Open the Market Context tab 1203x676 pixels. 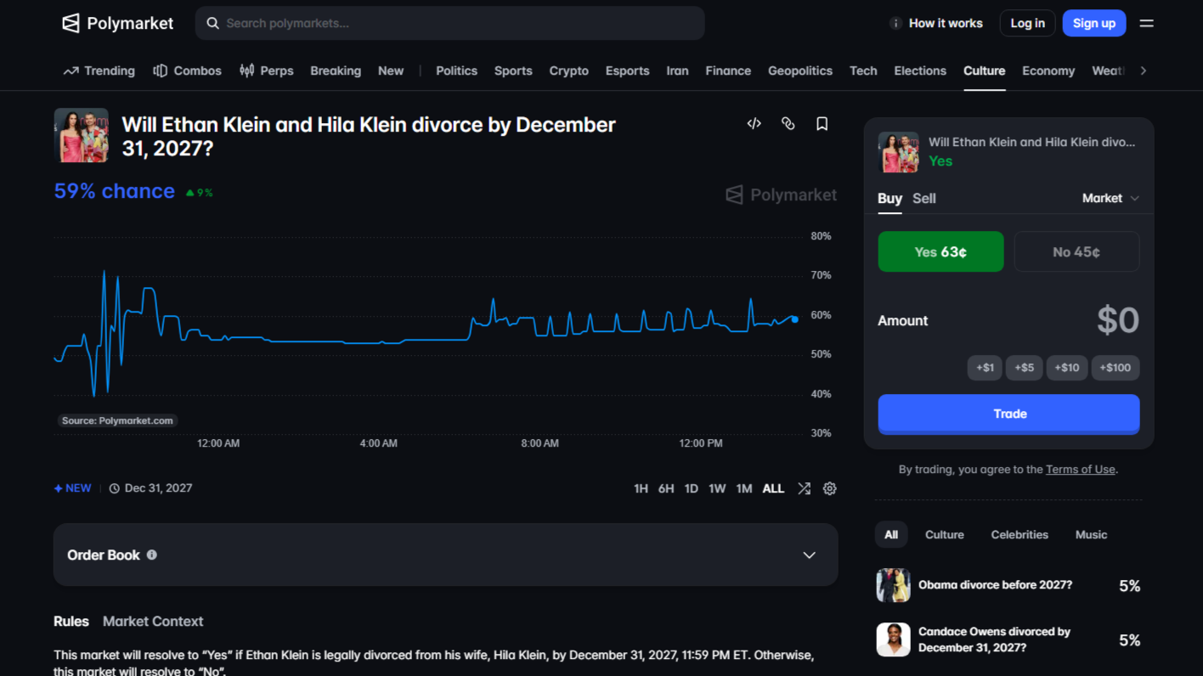coord(153,621)
